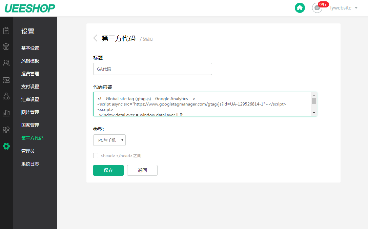
Task: Open 运费管理 menu item
Action: tap(30, 74)
